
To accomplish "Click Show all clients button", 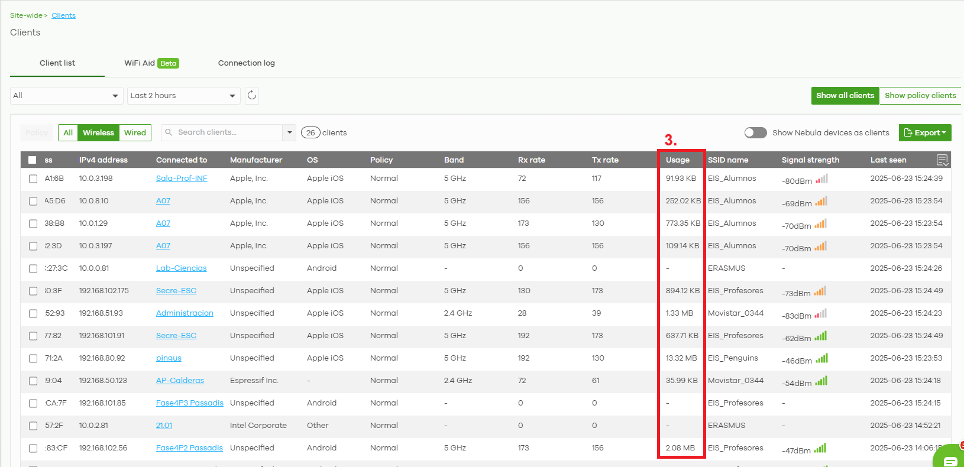I will (x=845, y=95).
